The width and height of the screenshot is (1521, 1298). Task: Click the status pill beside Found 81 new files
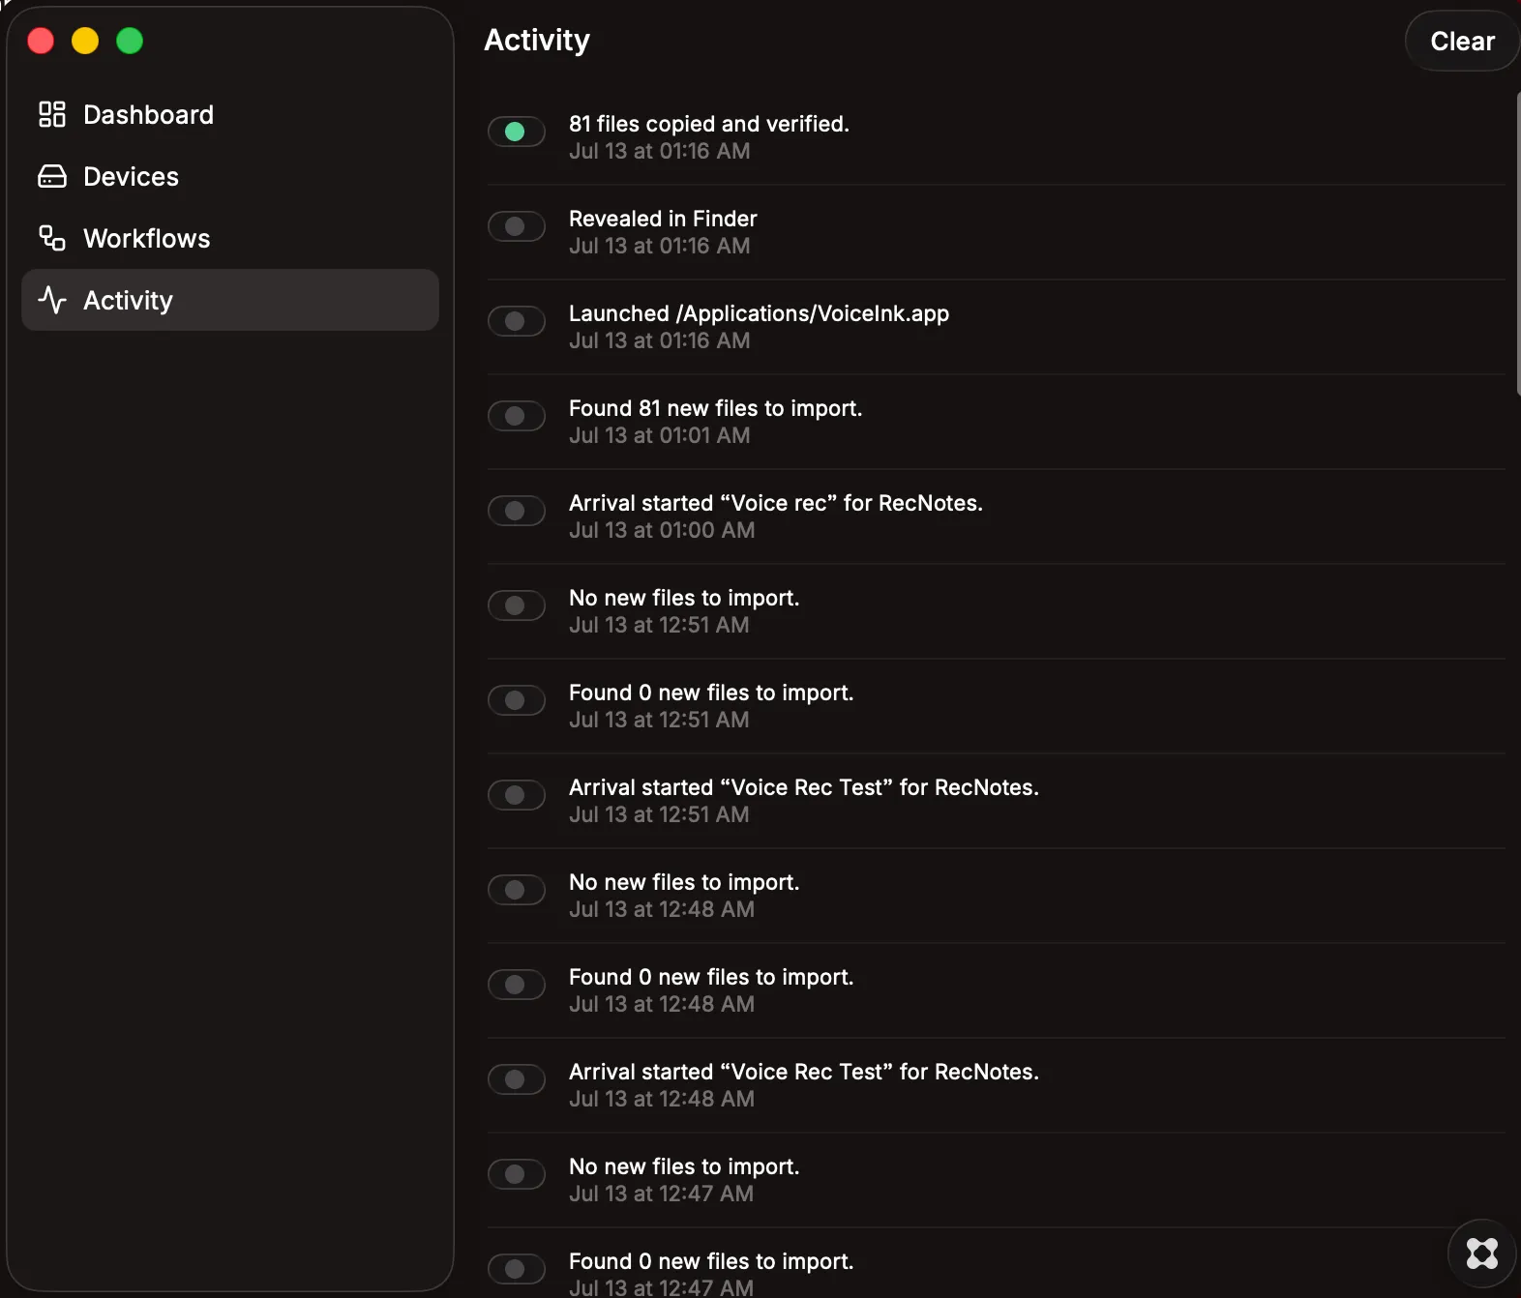click(516, 416)
